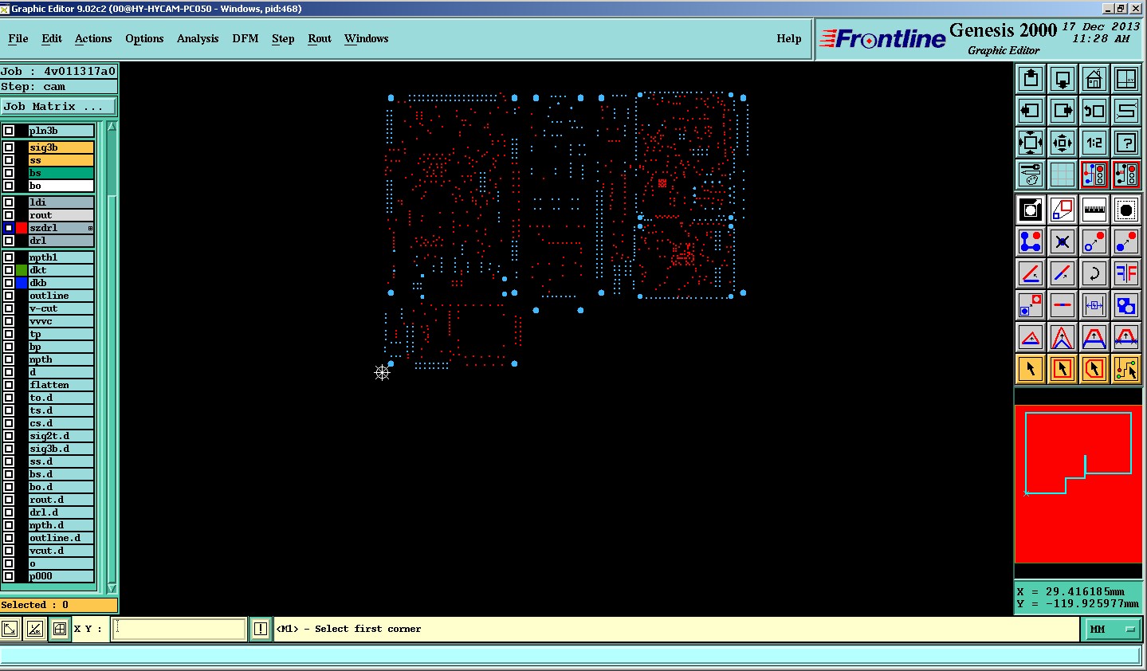Click the X Y coordinate input field
The image size is (1147, 671).
point(180,629)
